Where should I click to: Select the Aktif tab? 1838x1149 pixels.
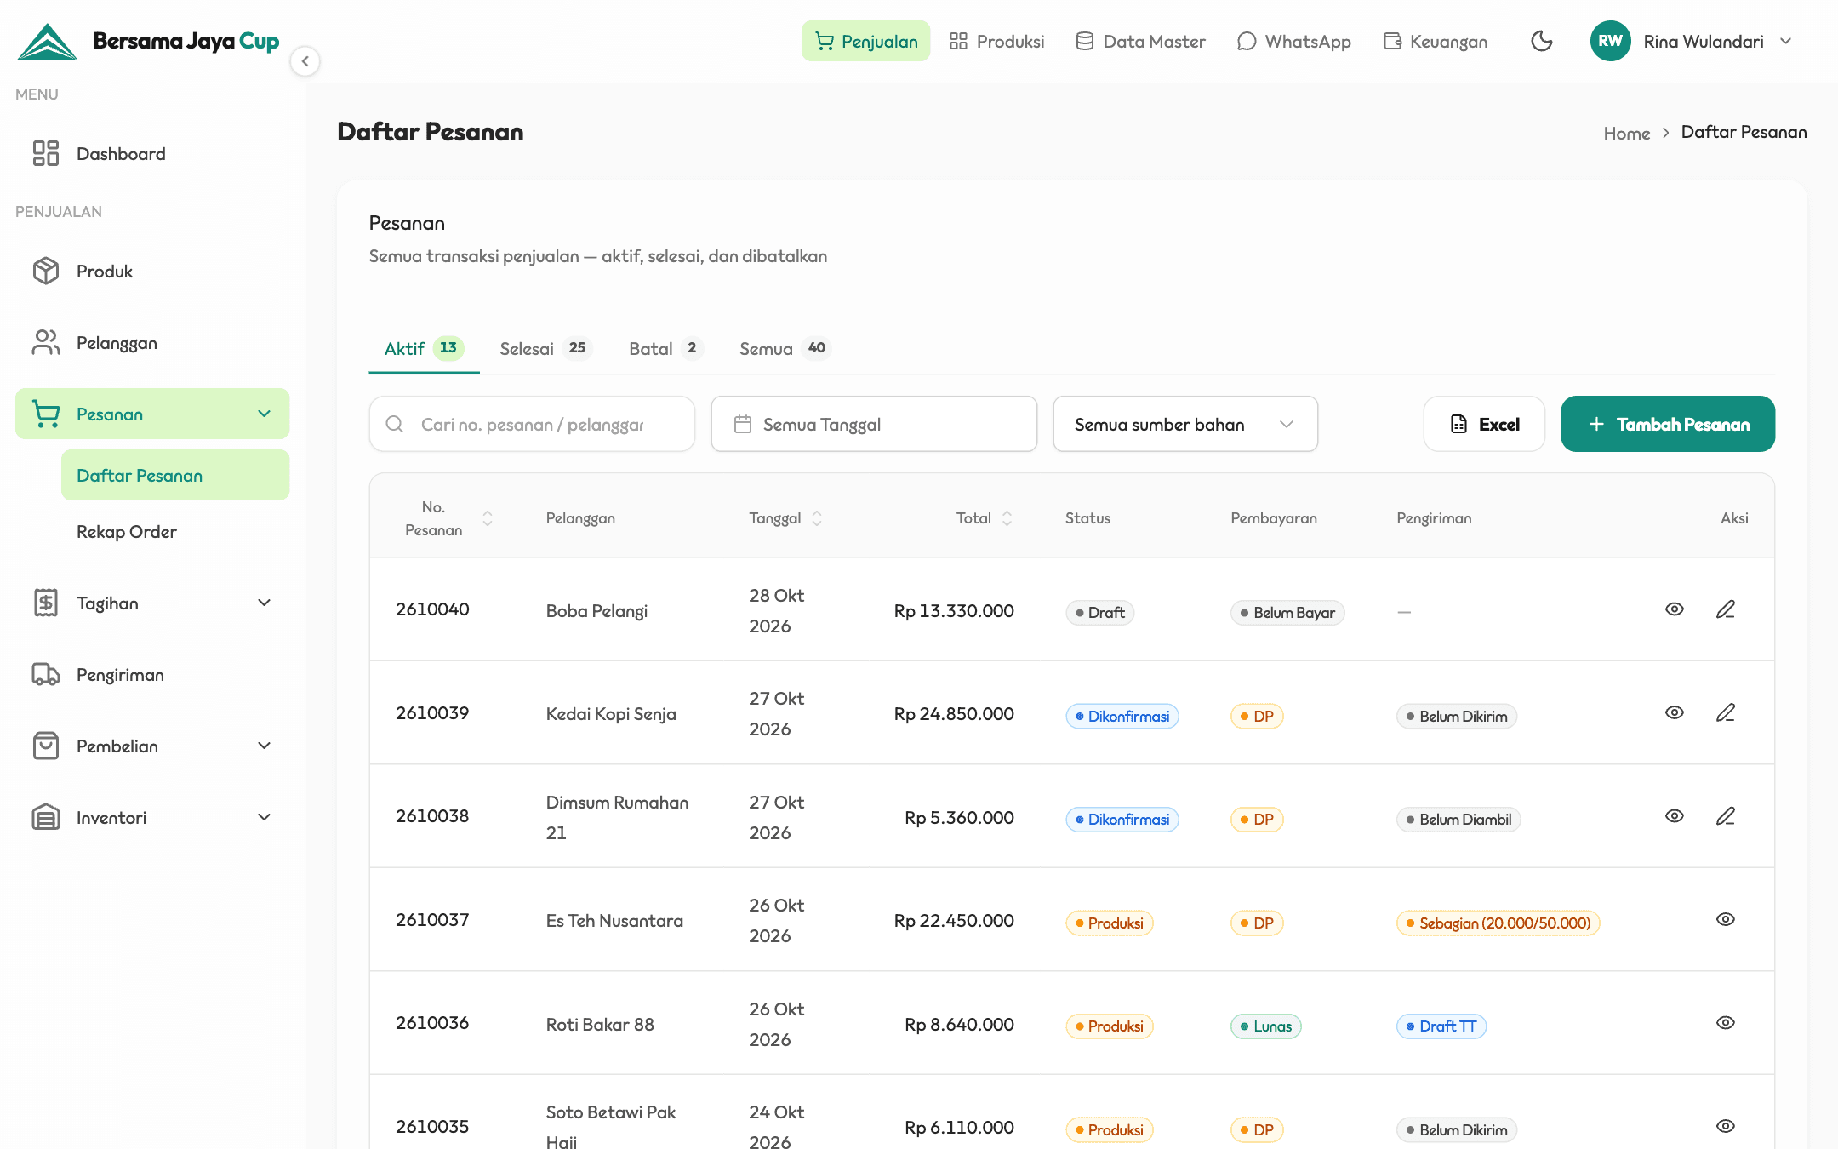[424, 348]
